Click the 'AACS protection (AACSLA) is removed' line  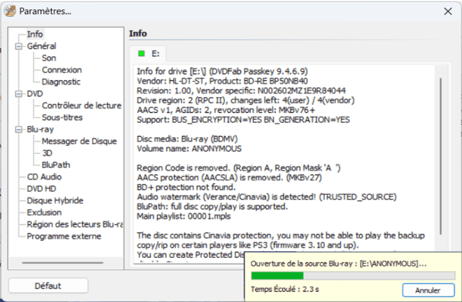click(229, 178)
